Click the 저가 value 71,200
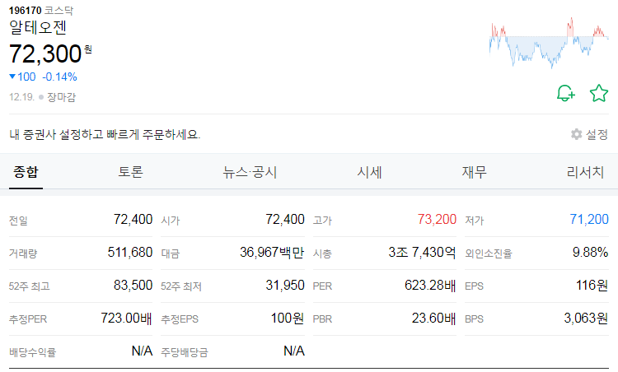This screenshot has width=618, height=372. [x=589, y=219]
